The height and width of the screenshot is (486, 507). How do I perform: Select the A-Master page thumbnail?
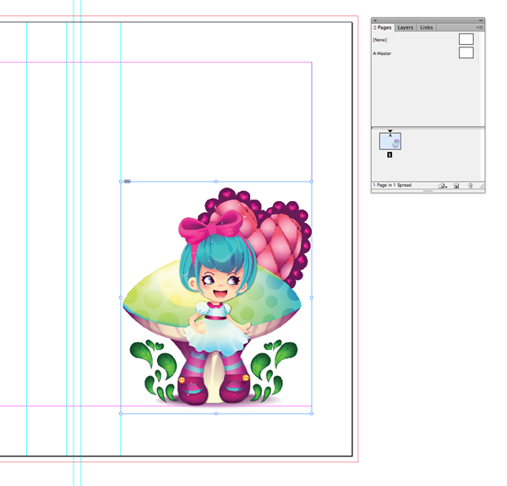(466, 52)
